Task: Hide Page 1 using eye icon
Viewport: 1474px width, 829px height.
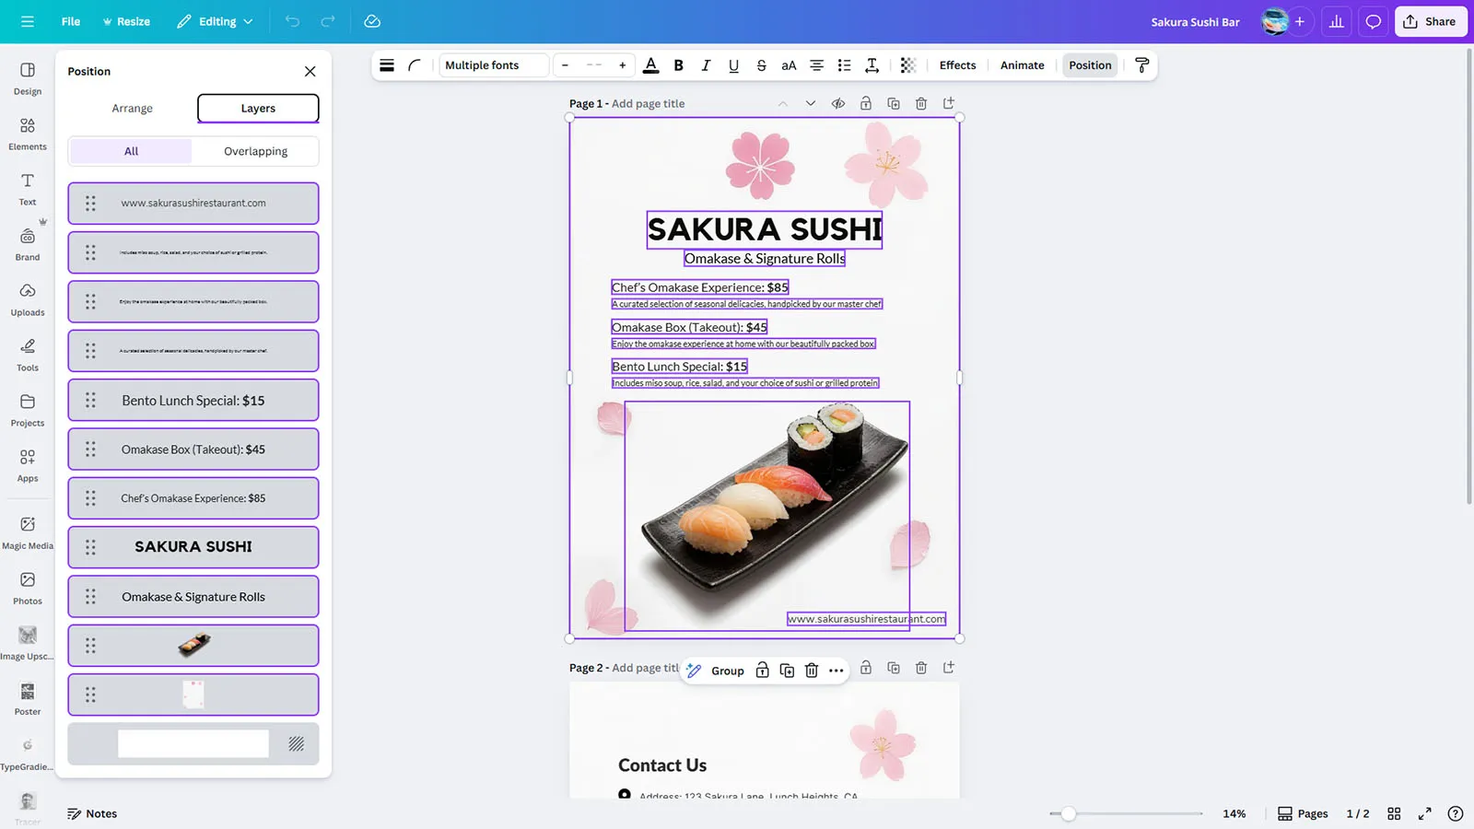Action: click(837, 104)
